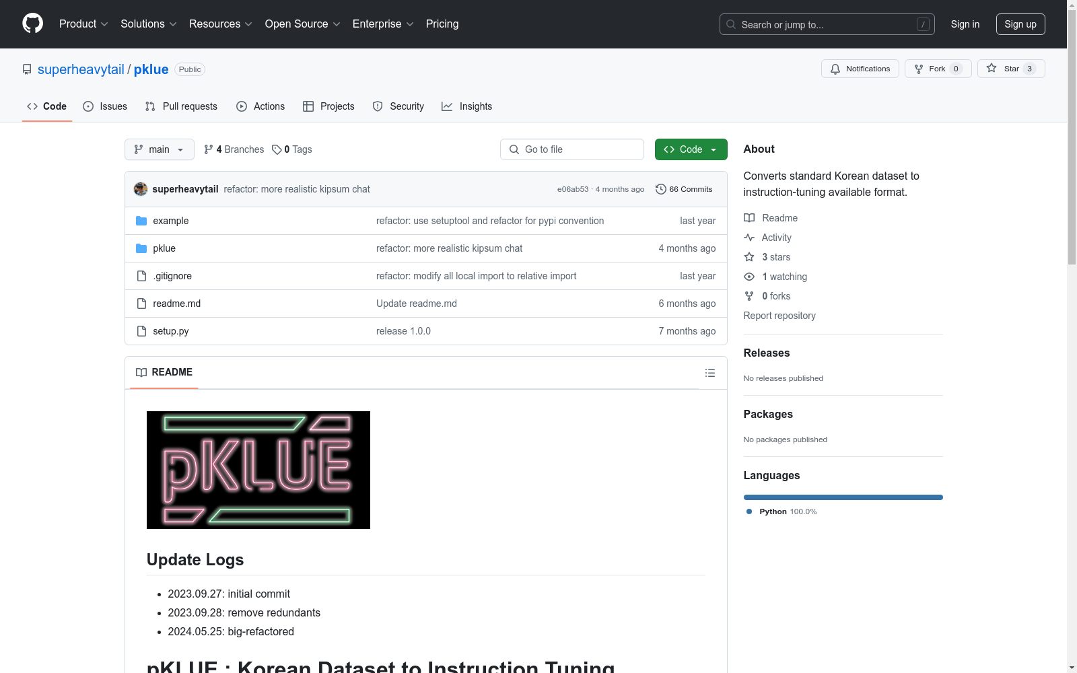Select the Code repository tab
The image size is (1077, 673).
pos(47,106)
